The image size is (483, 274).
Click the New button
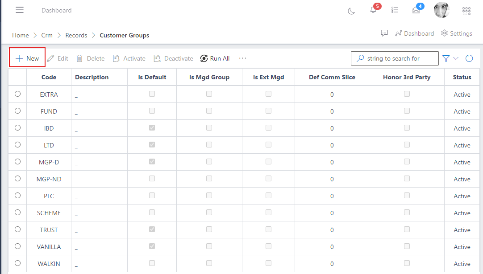point(27,58)
